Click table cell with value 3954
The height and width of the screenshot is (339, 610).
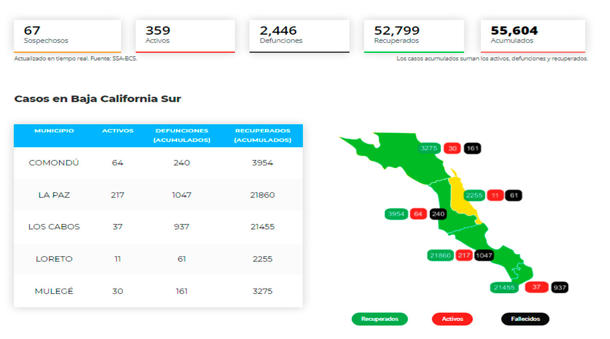coord(262,163)
